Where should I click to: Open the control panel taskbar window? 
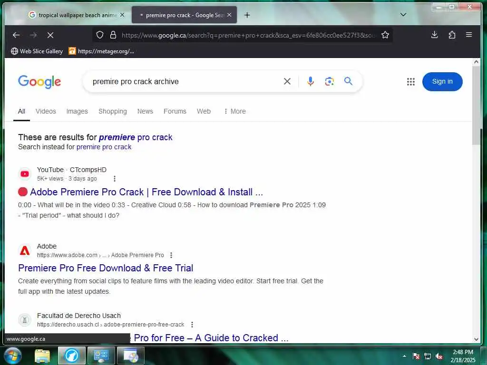pyautogui.click(x=101, y=355)
